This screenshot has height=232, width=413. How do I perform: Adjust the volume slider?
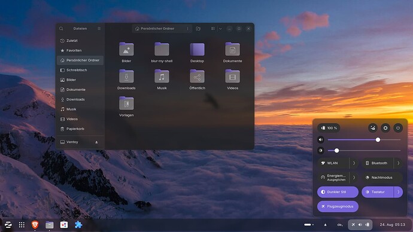tap(365, 140)
